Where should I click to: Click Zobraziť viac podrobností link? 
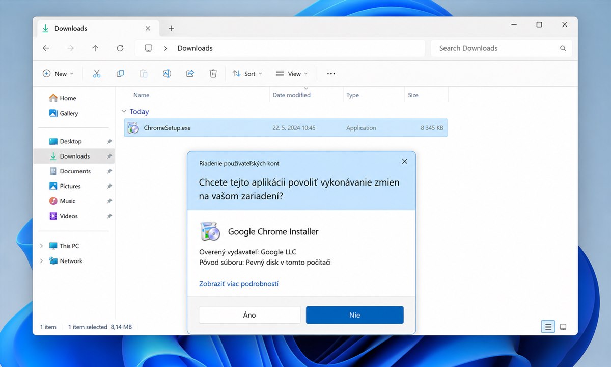(x=239, y=284)
